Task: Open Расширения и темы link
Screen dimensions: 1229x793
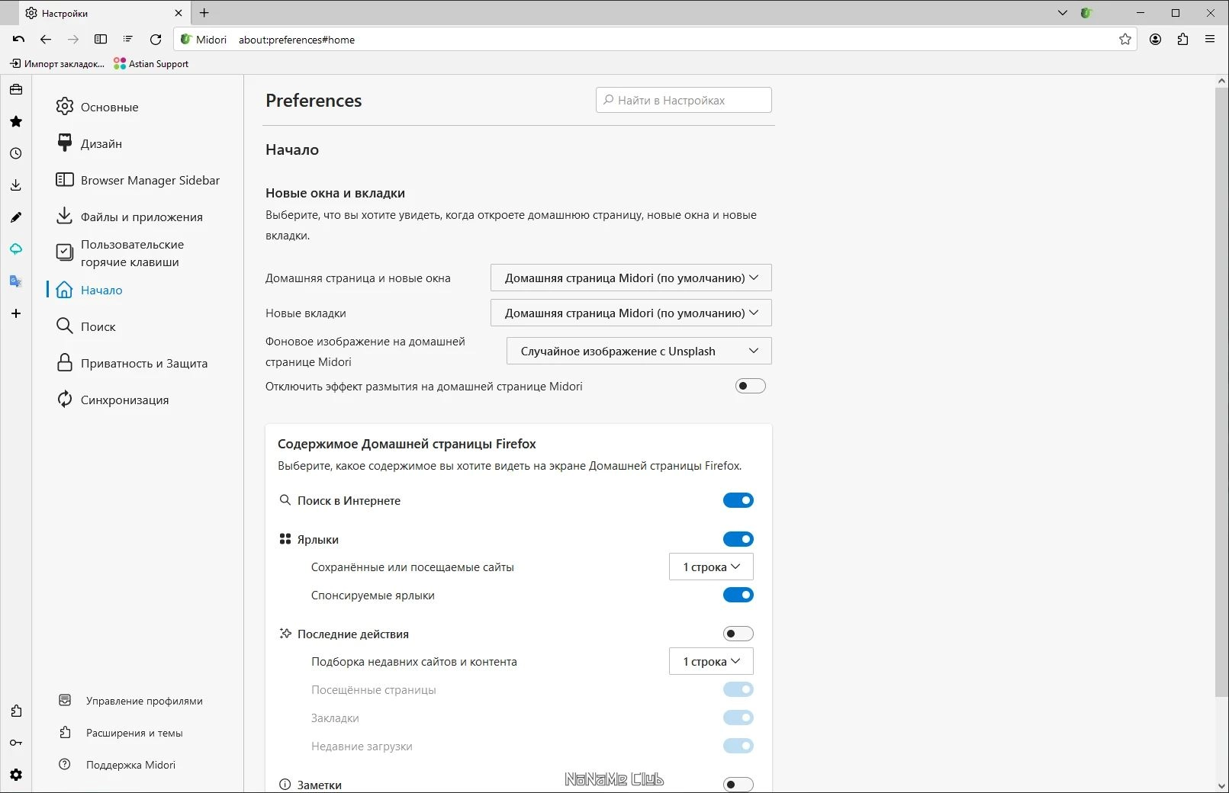Action: (x=121, y=733)
